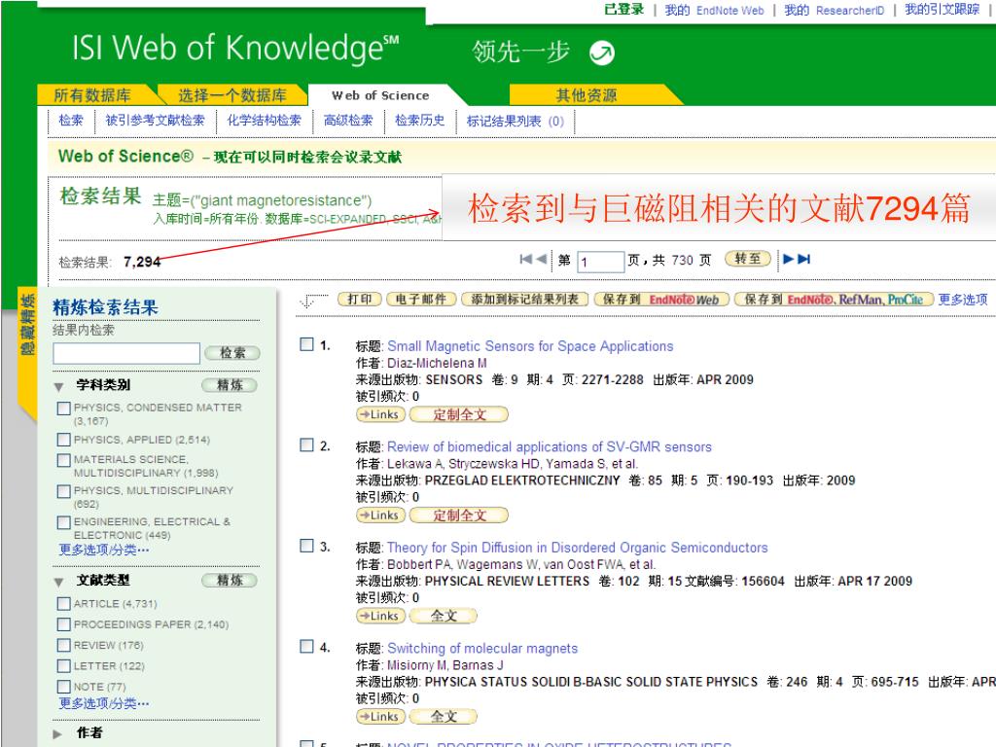Tick NOTE document type checkbox
996x747 pixels.
pyautogui.click(x=63, y=687)
